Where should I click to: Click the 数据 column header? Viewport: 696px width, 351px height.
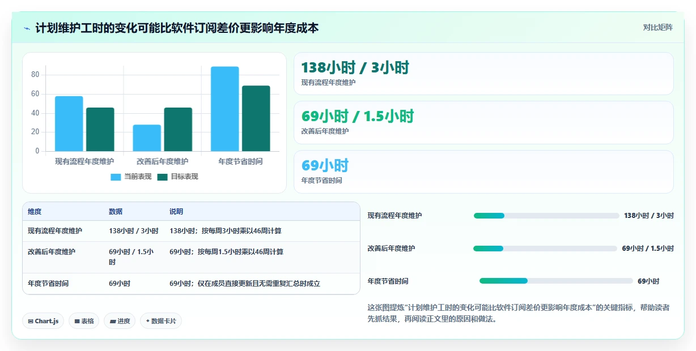(116, 212)
